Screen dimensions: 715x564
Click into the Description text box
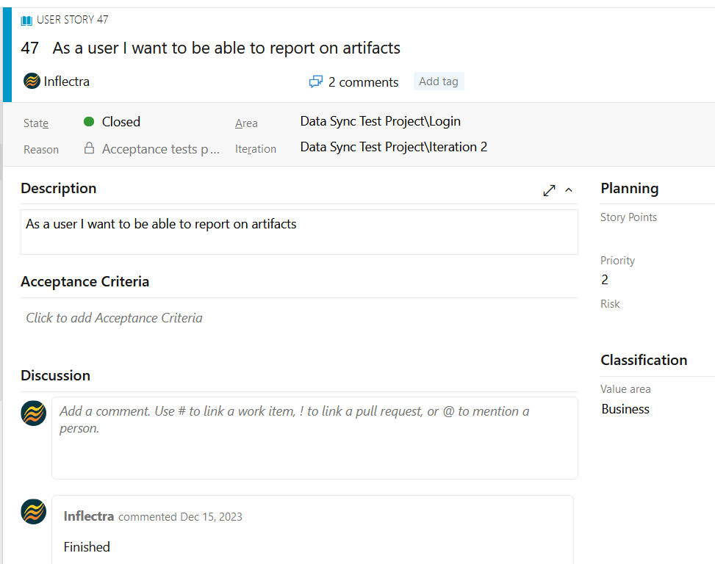tap(299, 232)
